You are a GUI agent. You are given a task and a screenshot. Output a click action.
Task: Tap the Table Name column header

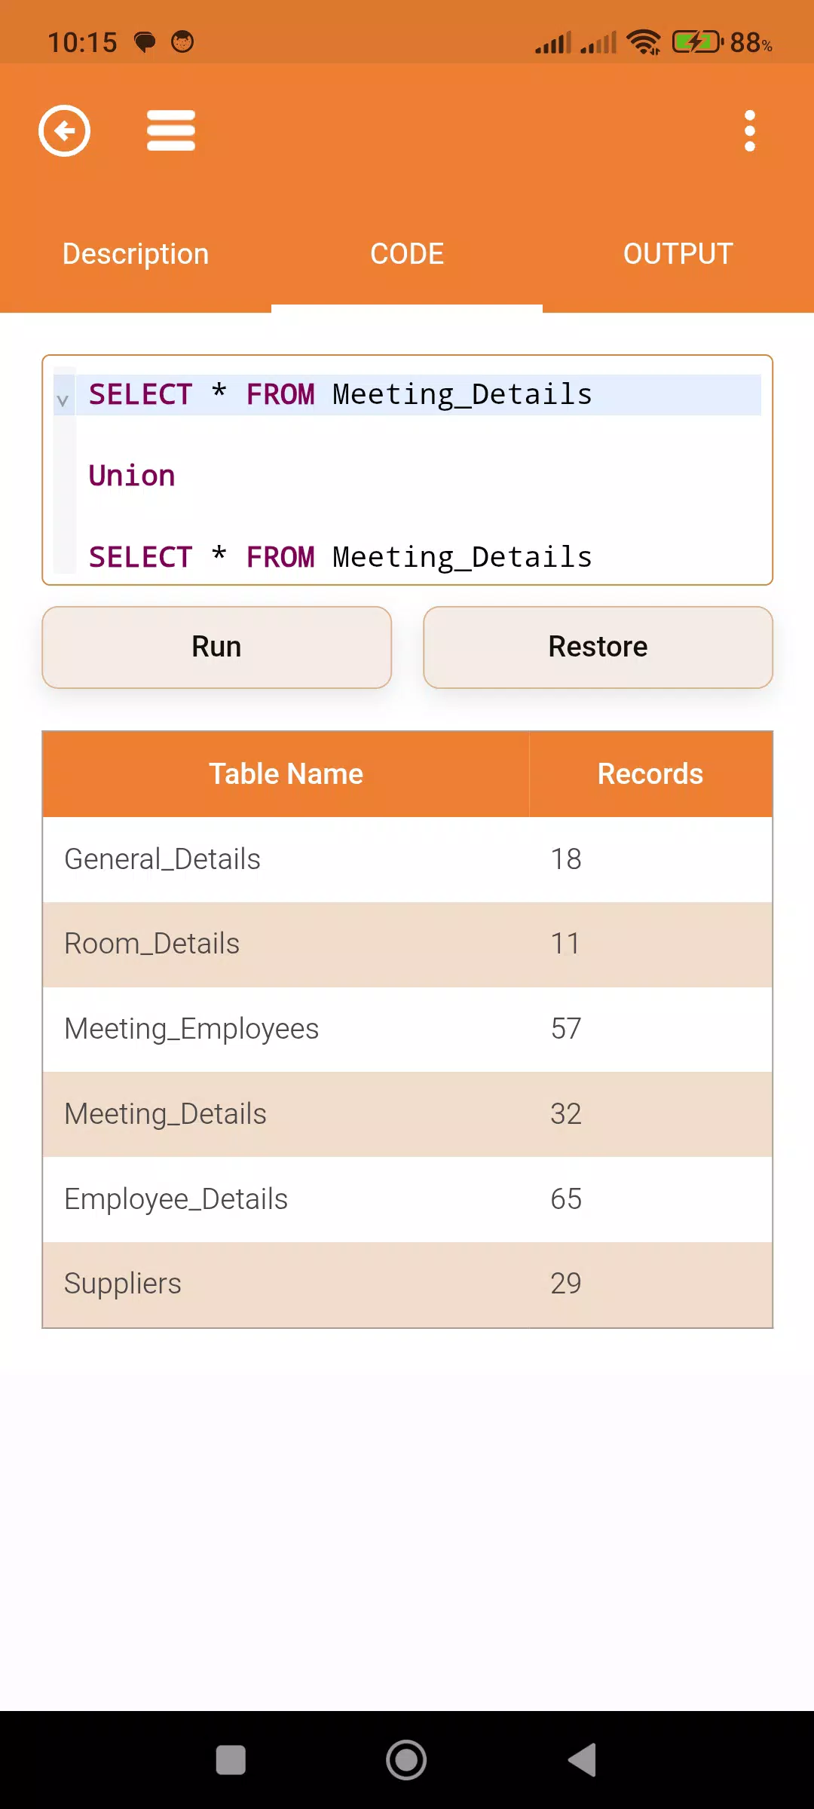pos(286,774)
